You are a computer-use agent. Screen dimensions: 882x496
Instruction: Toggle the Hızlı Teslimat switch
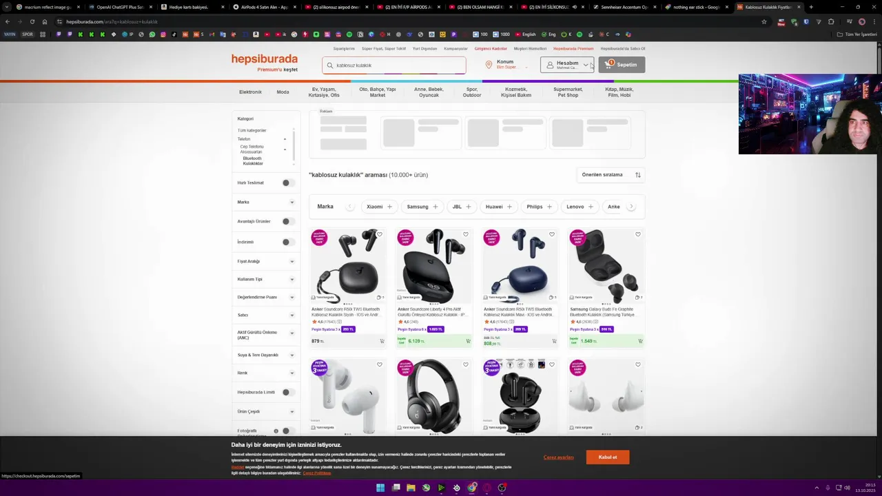click(287, 183)
